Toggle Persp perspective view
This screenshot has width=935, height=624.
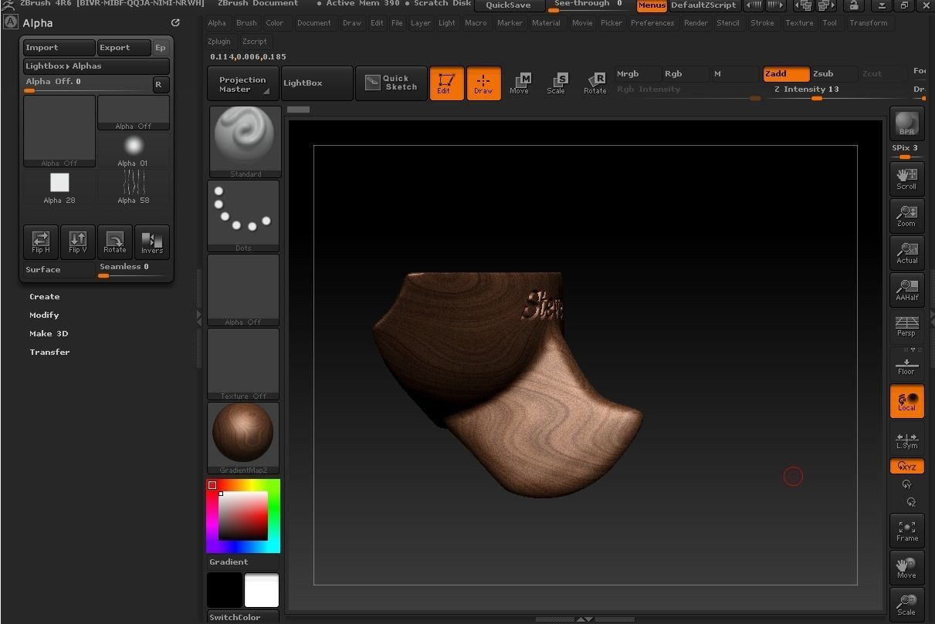click(x=907, y=327)
